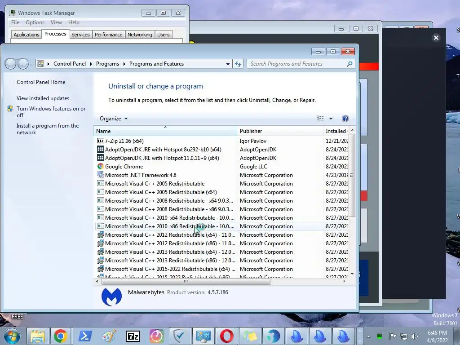Switch to Task Manager Performance tab
The image size is (460, 345).
(x=109, y=35)
